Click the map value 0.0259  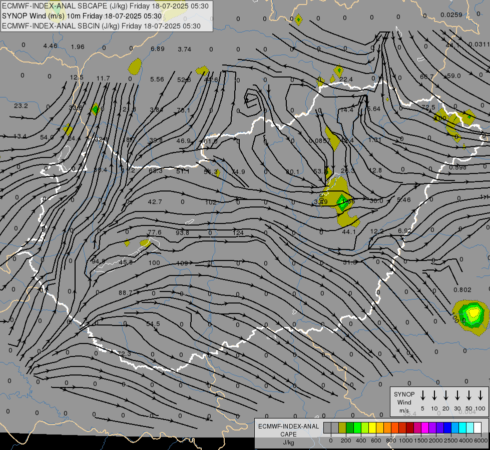tap(451, 14)
